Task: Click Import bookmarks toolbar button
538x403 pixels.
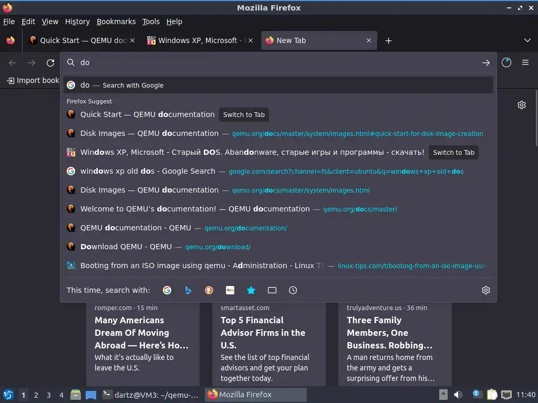Action: click(x=33, y=80)
